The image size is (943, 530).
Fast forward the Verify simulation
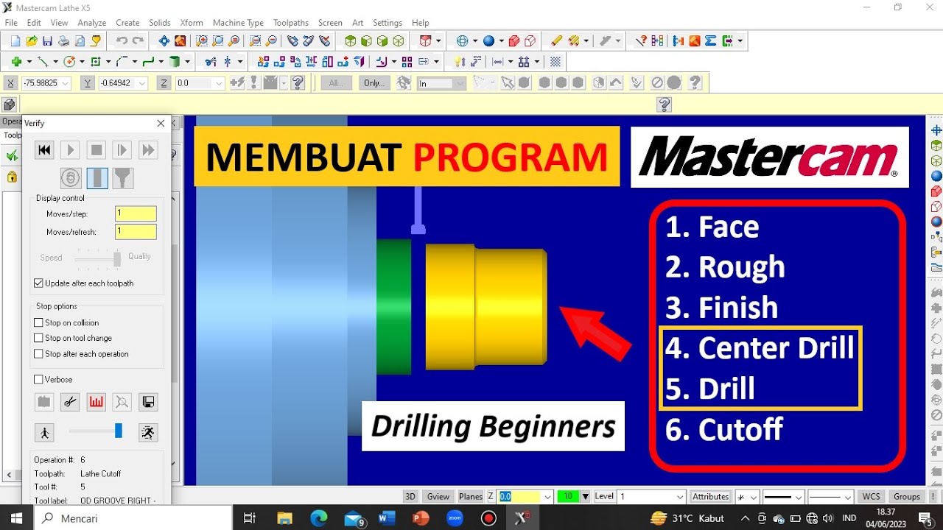148,150
